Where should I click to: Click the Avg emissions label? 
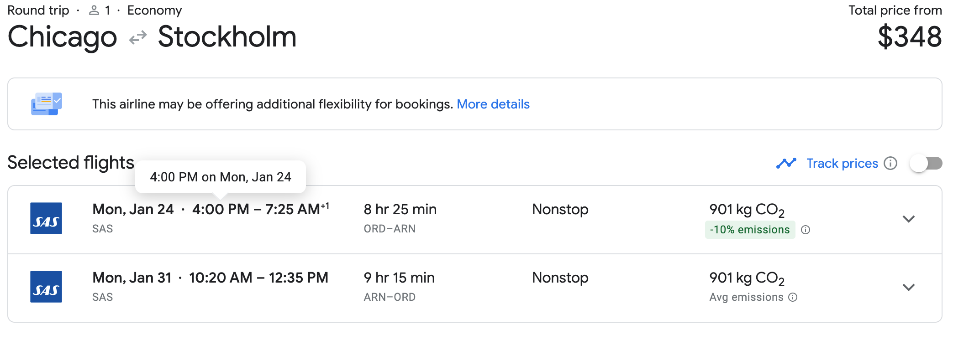tap(746, 297)
